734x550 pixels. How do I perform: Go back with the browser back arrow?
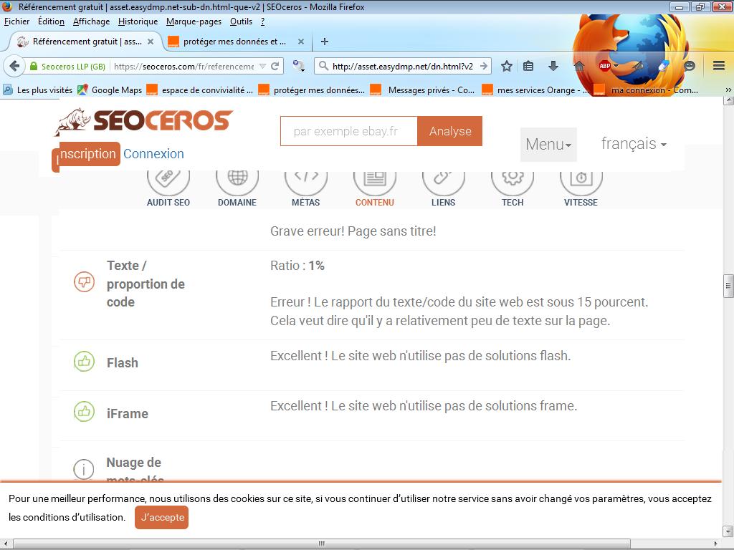14,67
